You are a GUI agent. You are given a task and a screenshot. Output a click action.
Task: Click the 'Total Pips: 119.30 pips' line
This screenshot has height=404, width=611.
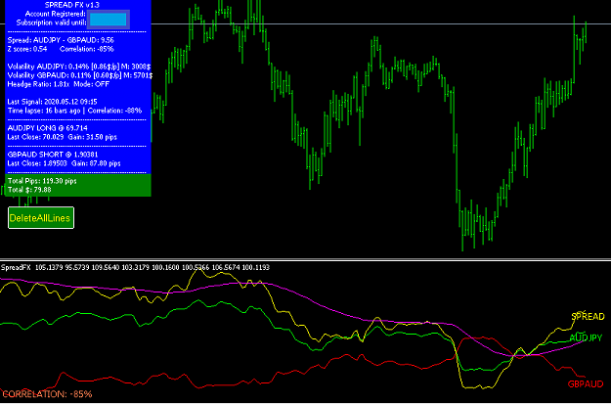(42, 181)
